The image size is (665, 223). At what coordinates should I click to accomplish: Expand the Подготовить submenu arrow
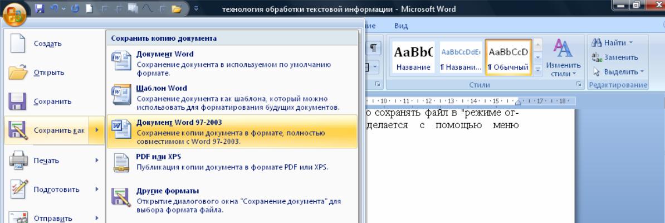[97, 189]
